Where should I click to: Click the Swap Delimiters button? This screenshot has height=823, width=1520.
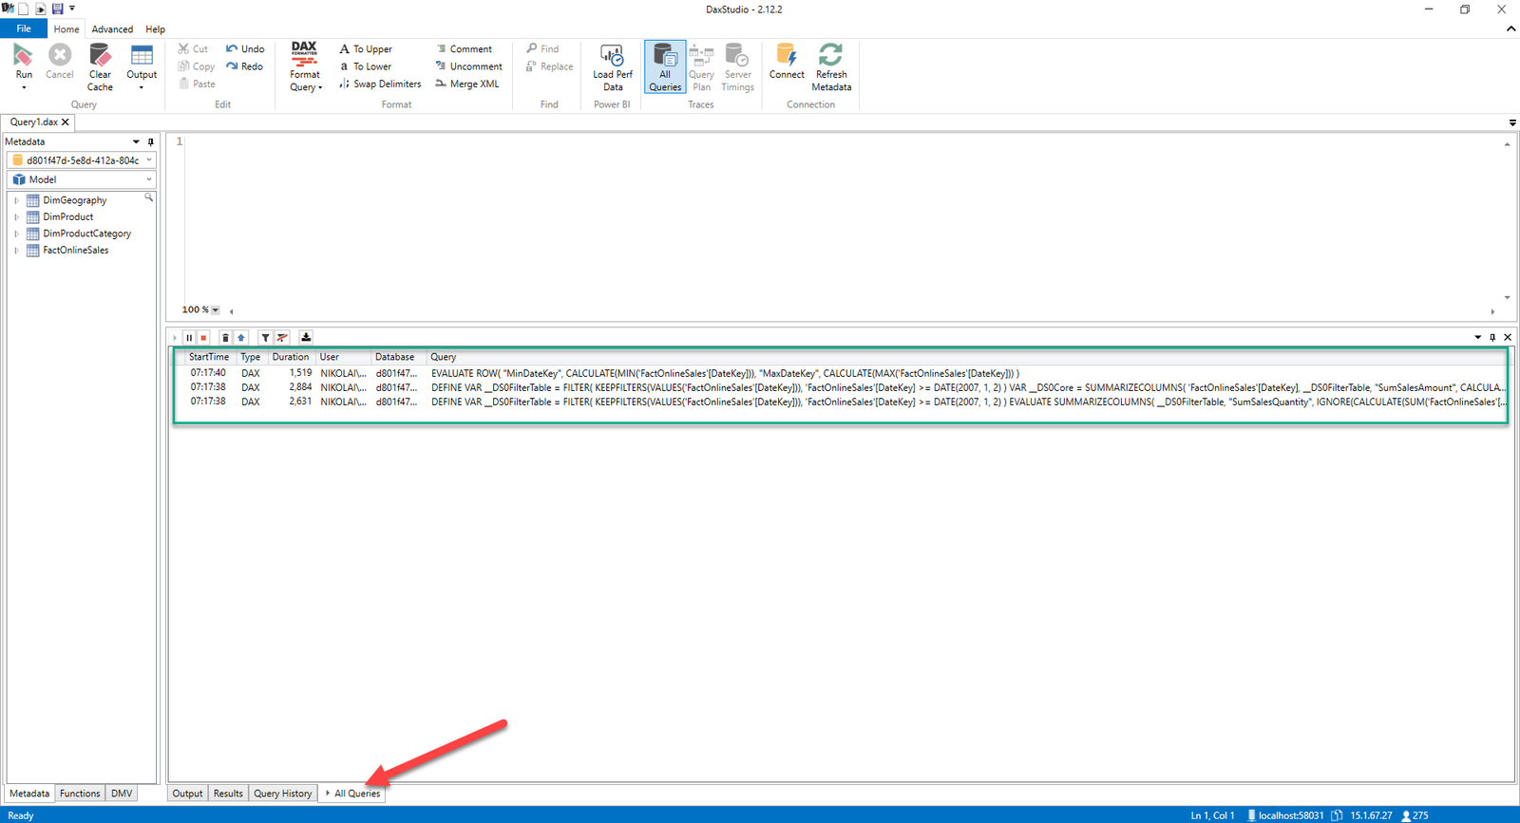380,84
